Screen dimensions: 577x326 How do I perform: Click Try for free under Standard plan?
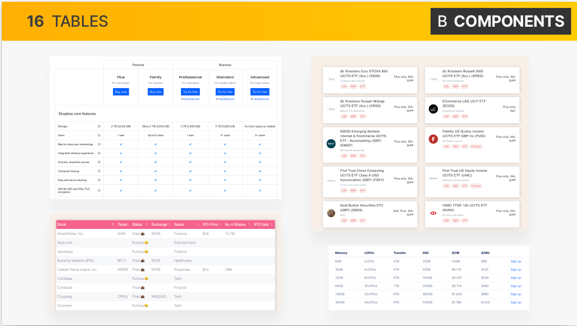(225, 92)
